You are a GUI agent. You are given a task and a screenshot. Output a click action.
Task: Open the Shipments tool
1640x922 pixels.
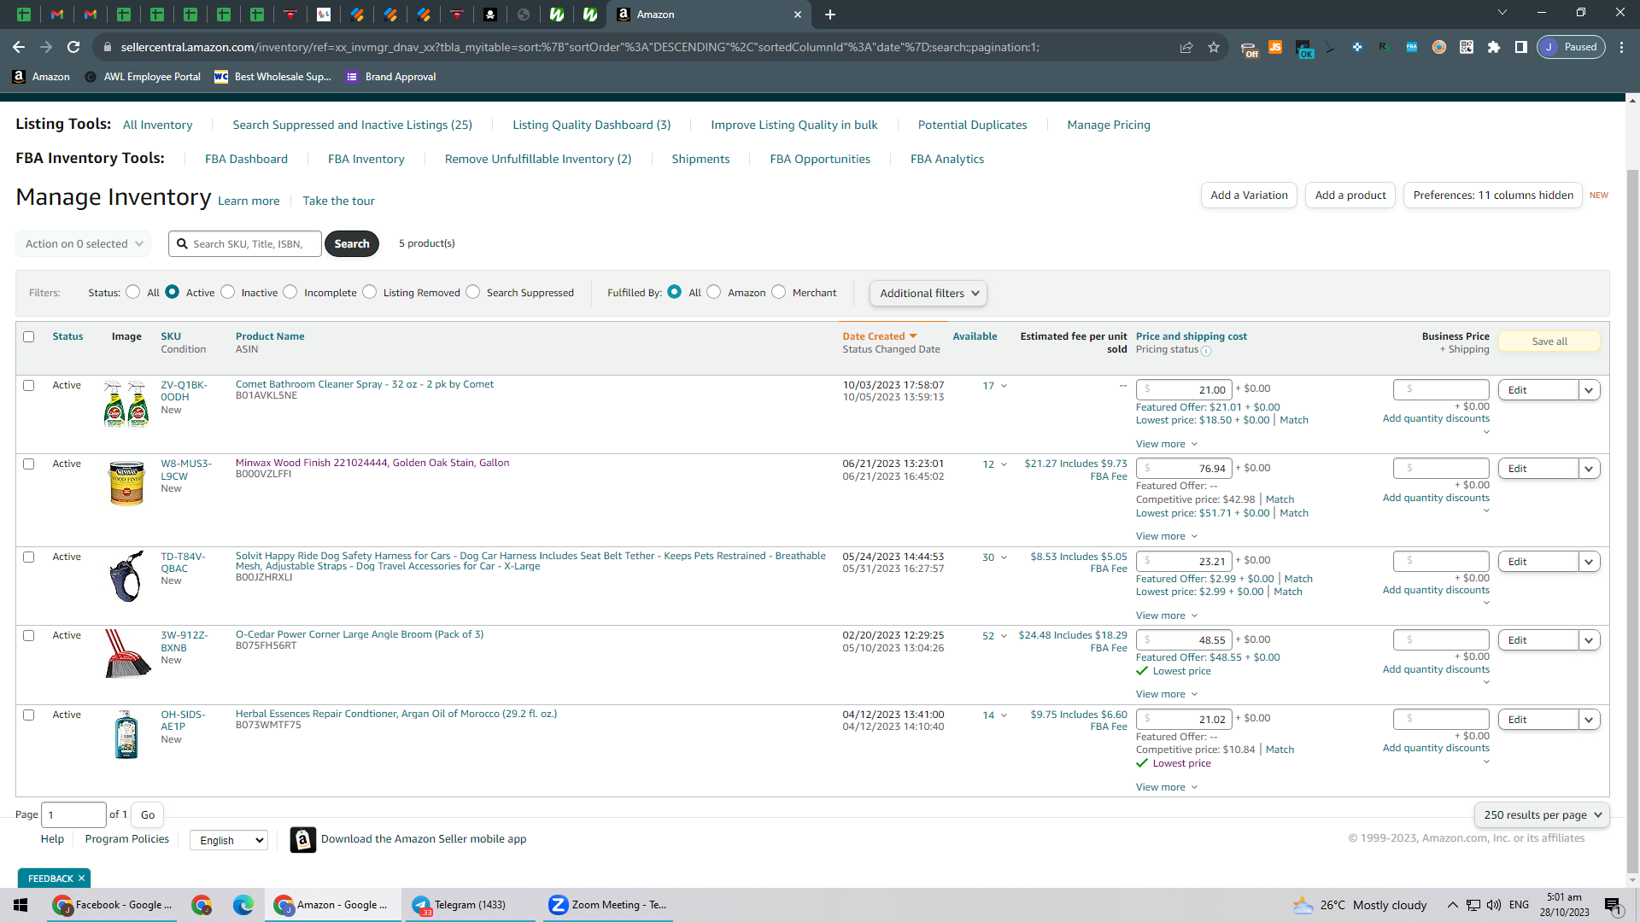pyautogui.click(x=700, y=159)
